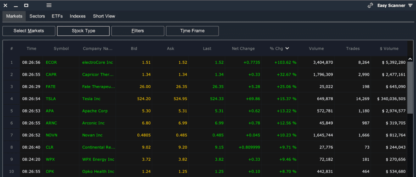
Task: Sort by the Symbol column header
Action: [61, 48]
